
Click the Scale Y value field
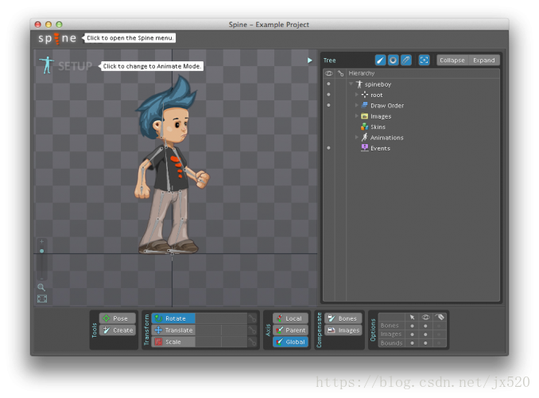coord(234,341)
